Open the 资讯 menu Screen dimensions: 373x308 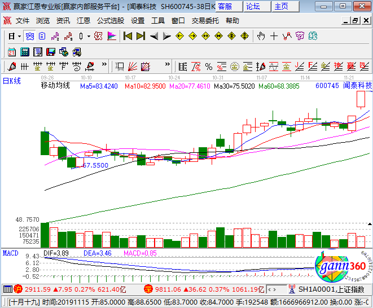(x=63, y=21)
